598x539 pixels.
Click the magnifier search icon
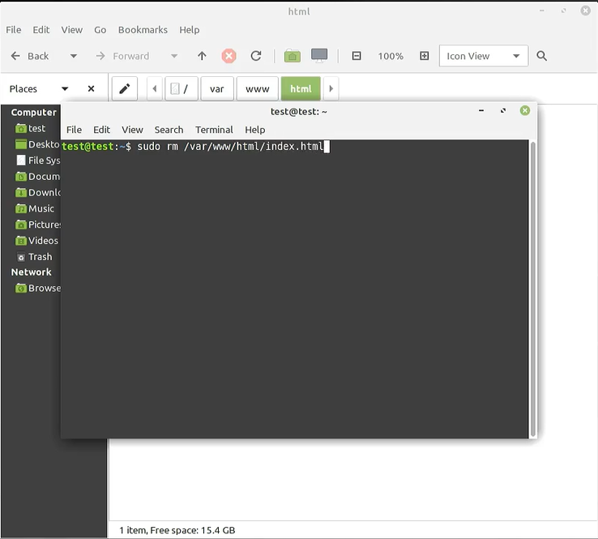[542, 56]
